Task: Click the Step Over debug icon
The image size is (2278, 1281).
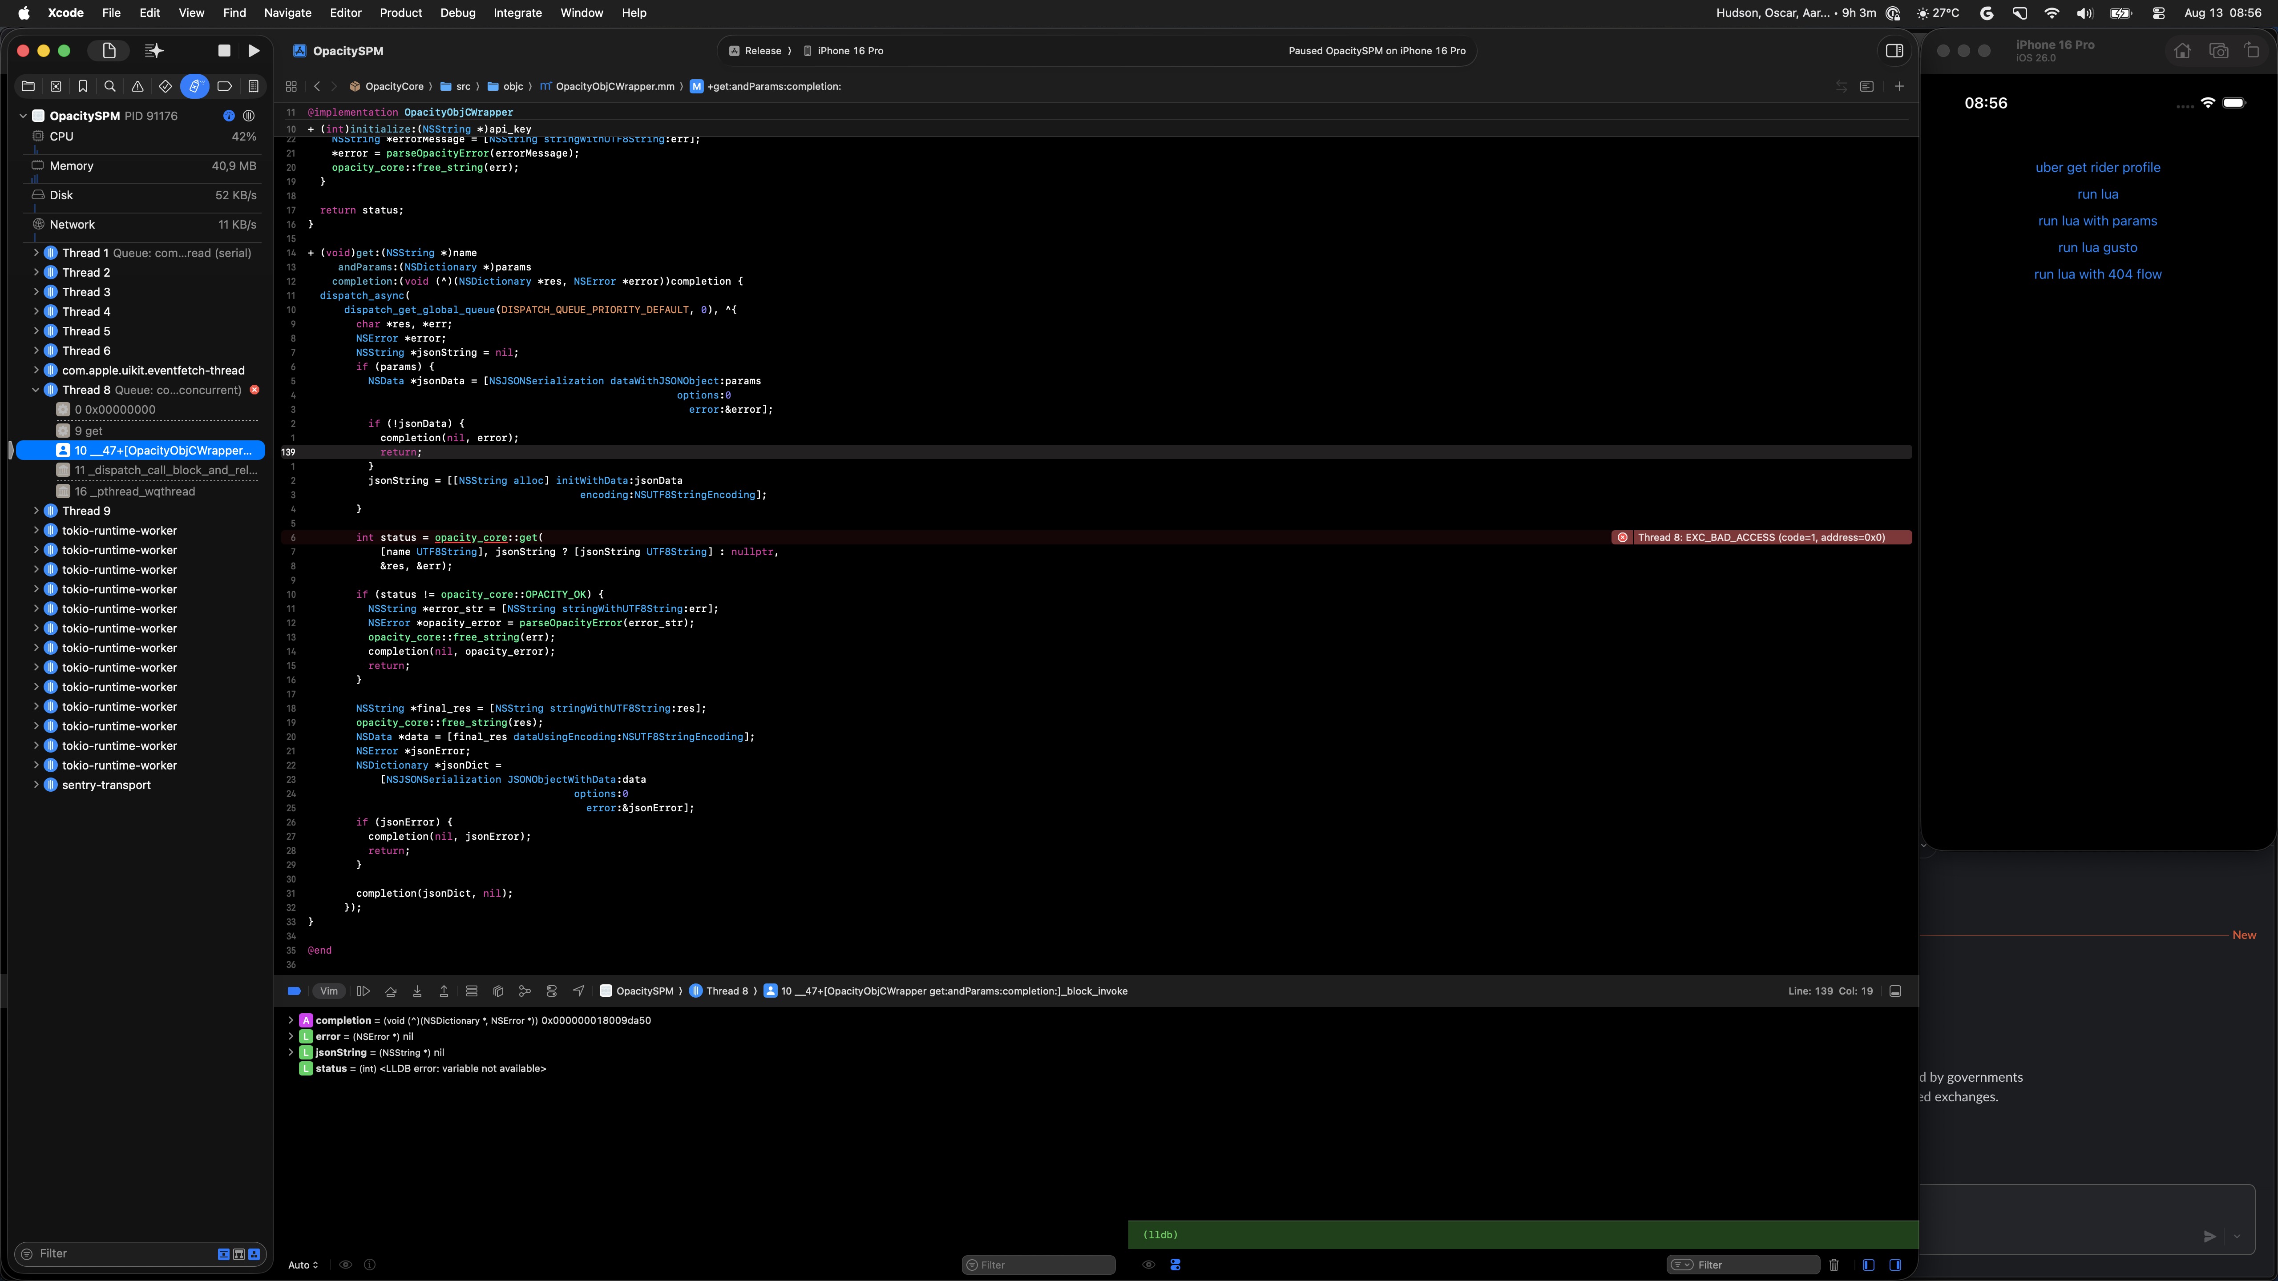Action: pyautogui.click(x=391, y=991)
